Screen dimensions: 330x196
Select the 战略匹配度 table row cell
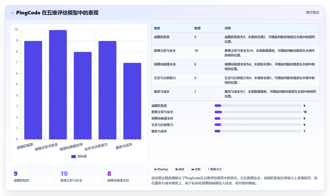point(162,37)
